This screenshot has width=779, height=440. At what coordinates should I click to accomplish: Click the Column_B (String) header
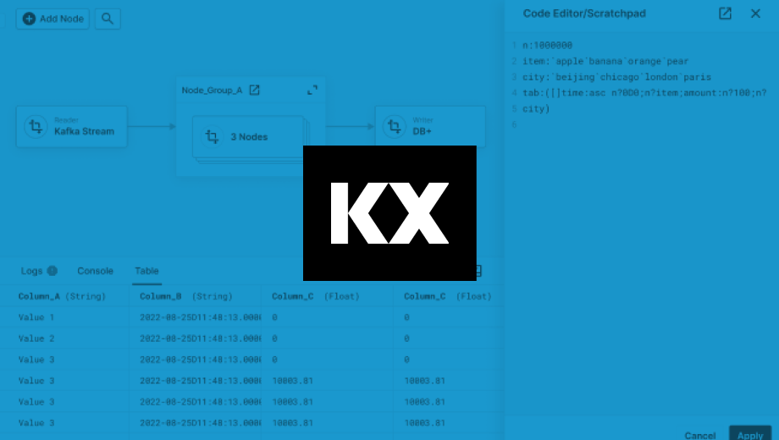point(185,296)
